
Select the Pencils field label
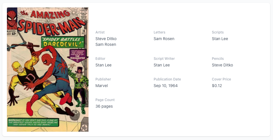click(218, 59)
